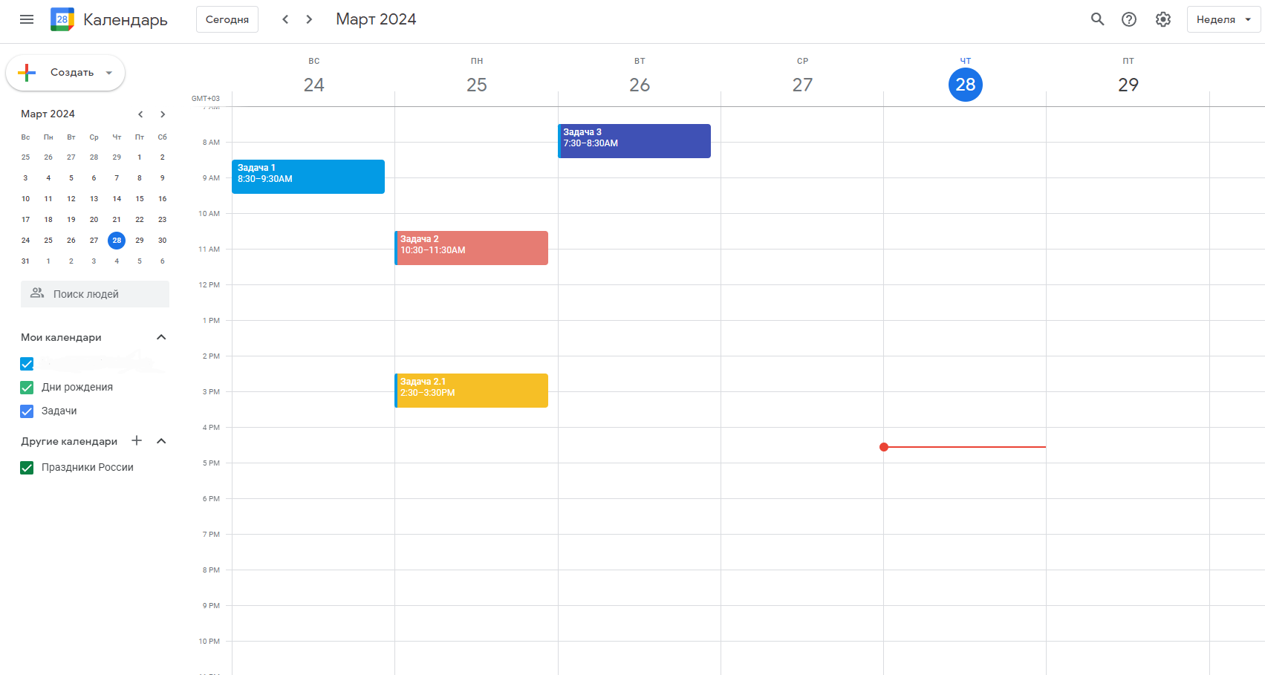This screenshot has height=675, width=1265.
Task: Click the Google Calendar logo
Action: 62,19
